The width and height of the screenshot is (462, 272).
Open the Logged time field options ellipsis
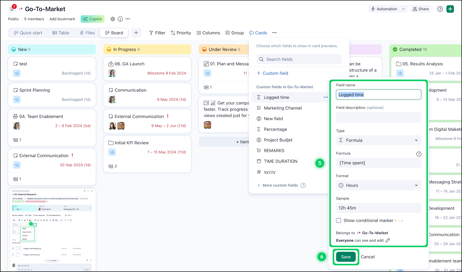point(325,97)
